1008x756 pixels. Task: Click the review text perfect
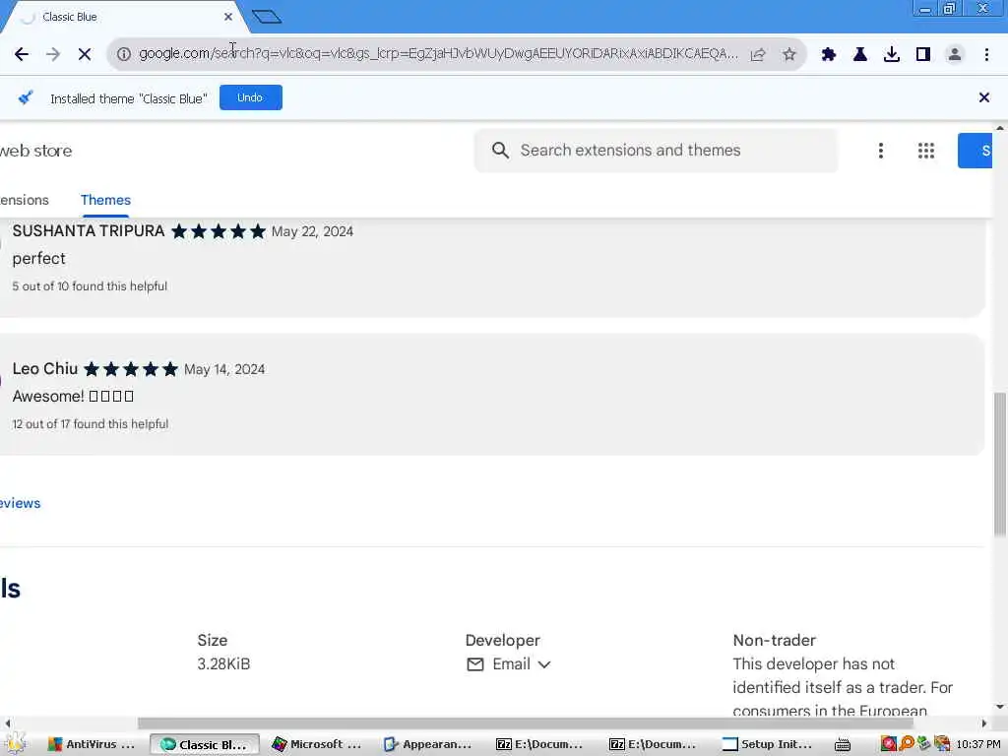click(x=38, y=259)
